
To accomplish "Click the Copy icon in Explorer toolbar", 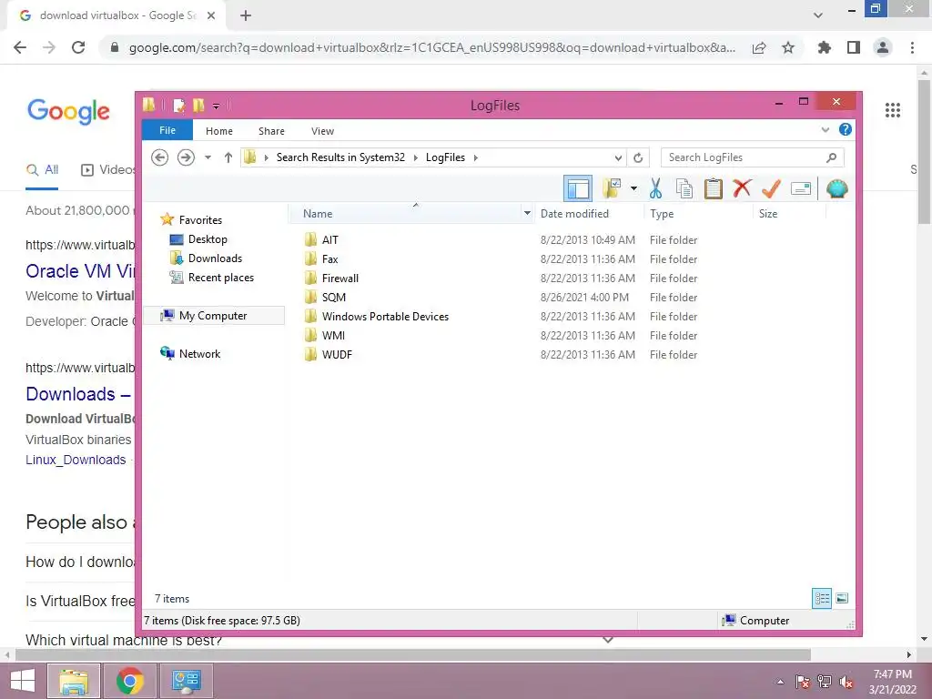I will [x=684, y=189].
